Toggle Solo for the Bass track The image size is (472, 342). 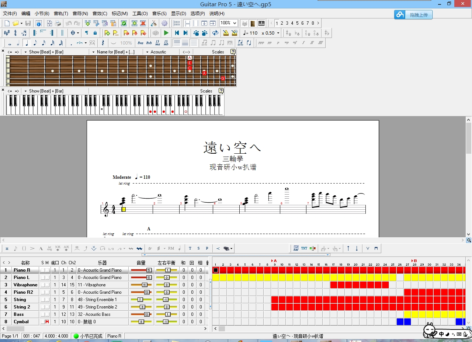pos(42,314)
